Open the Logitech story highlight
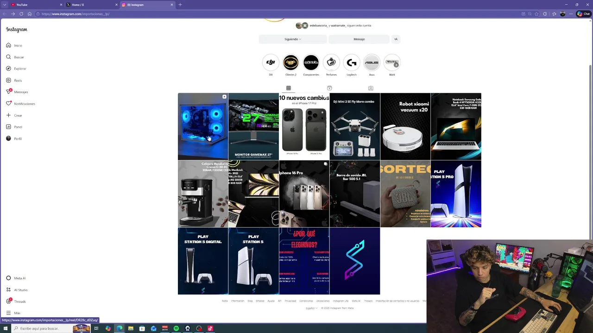This screenshot has height=333, width=593. (352, 62)
